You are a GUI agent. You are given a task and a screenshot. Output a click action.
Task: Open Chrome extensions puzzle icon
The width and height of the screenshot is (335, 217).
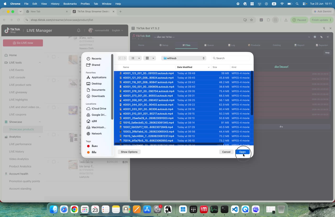click(x=268, y=20)
